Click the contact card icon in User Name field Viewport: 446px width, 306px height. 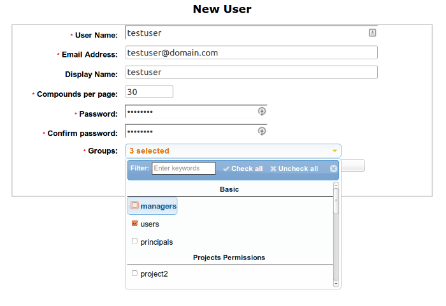[372, 33]
